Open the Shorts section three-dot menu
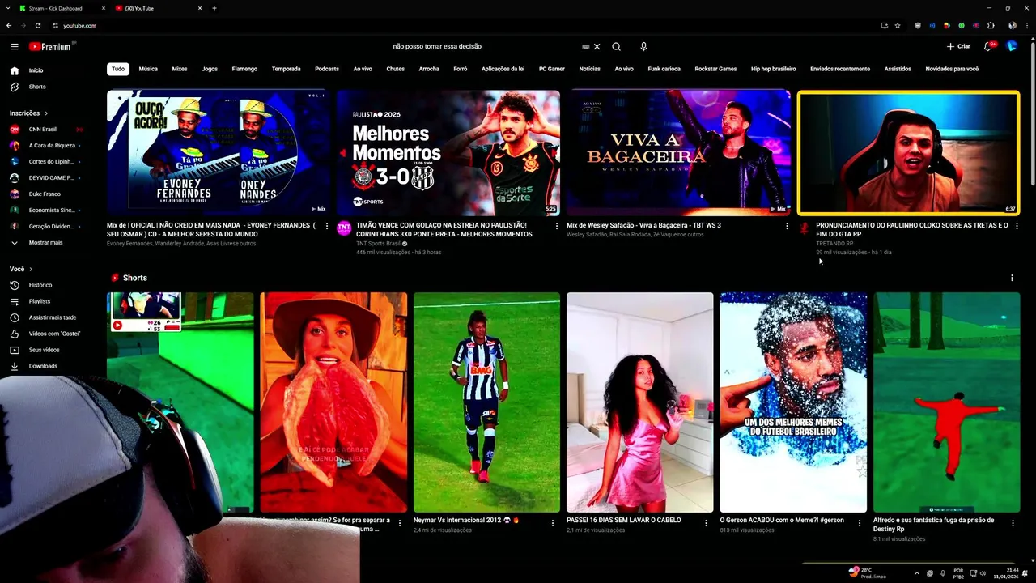This screenshot has height=583, width=1036. pos(1012,278)
